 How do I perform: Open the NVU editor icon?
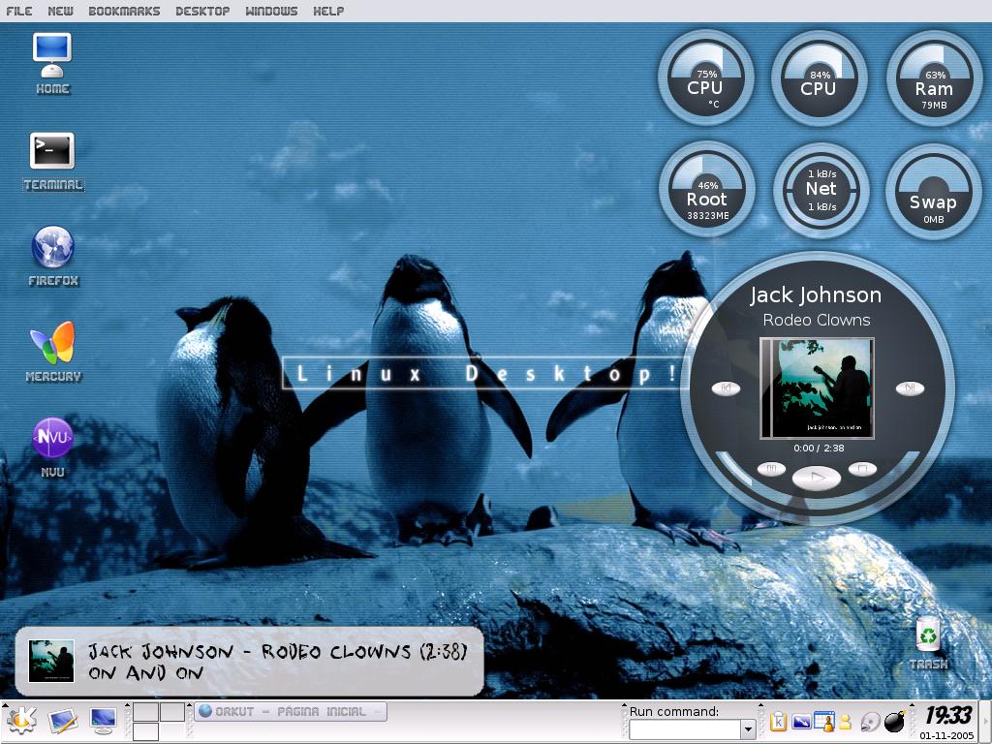click(x=52, y=447)
